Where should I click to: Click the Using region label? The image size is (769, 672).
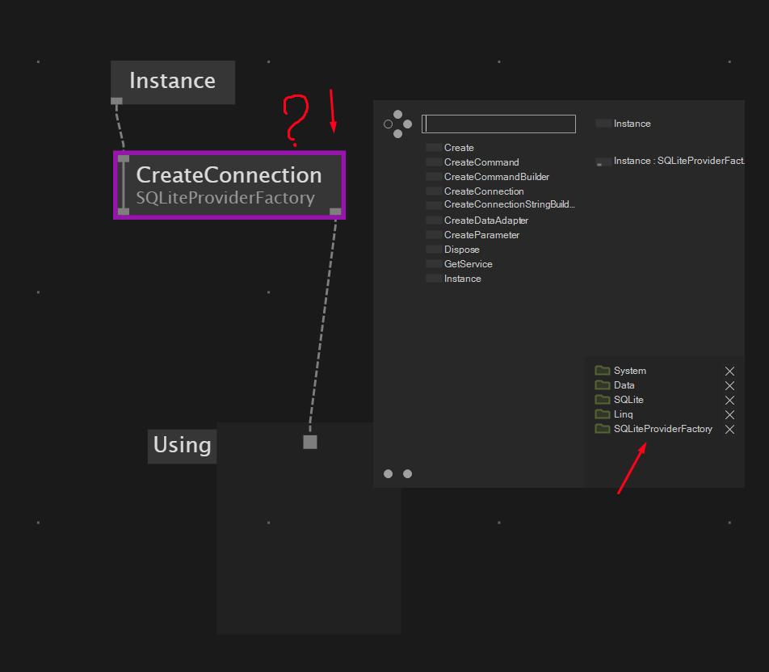click(182, 446)
